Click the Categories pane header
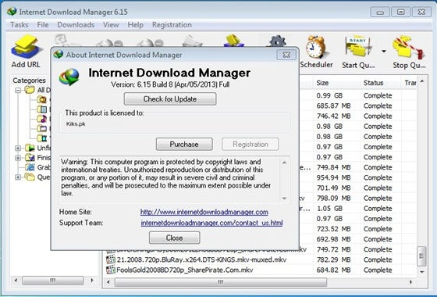 [30, 81]
